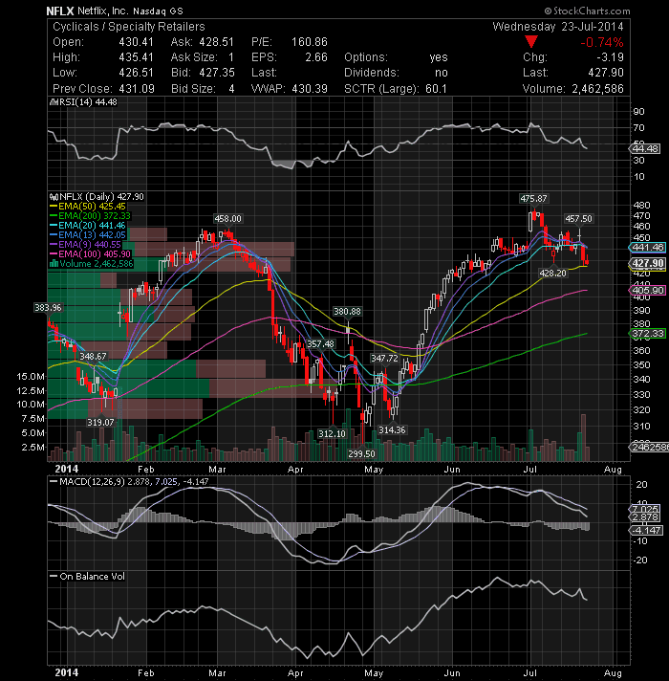The height and width of the screenshot is (681, 669).
Task: Click the 314.36 low price label
Action: click(392, 430)
